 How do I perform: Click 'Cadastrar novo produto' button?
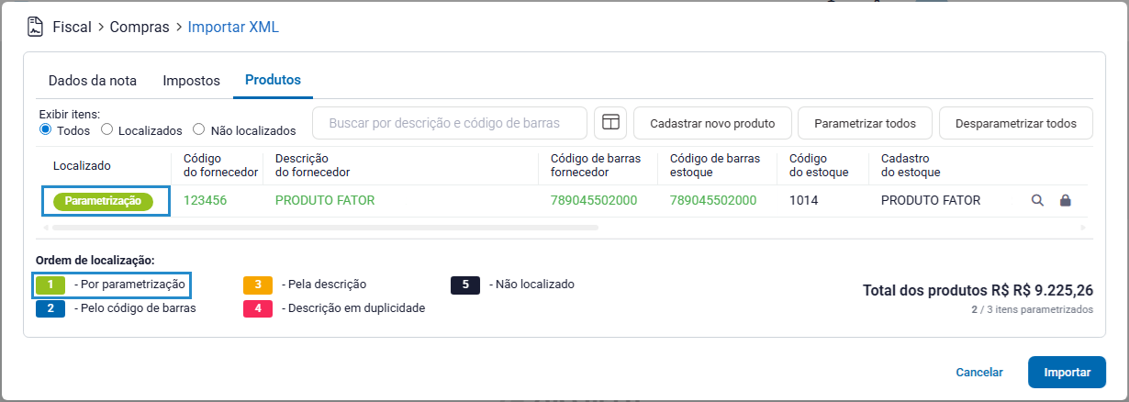[712, 123]
